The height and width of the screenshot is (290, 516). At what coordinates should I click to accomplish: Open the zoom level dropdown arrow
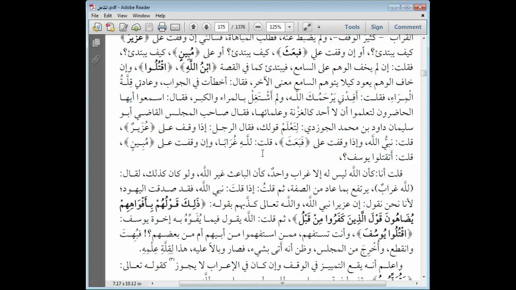click(x=289, y=27)
